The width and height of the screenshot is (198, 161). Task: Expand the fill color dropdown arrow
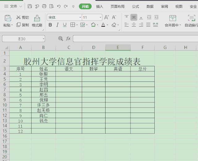[98, 25]
